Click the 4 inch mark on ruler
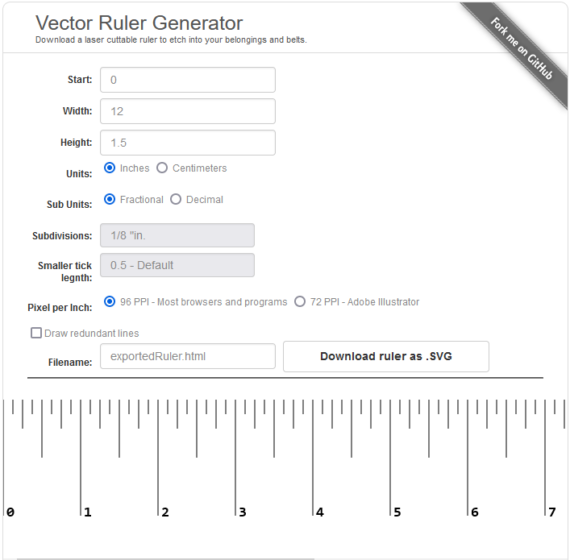This screenshot has width=570, height=560. point(320,512)
